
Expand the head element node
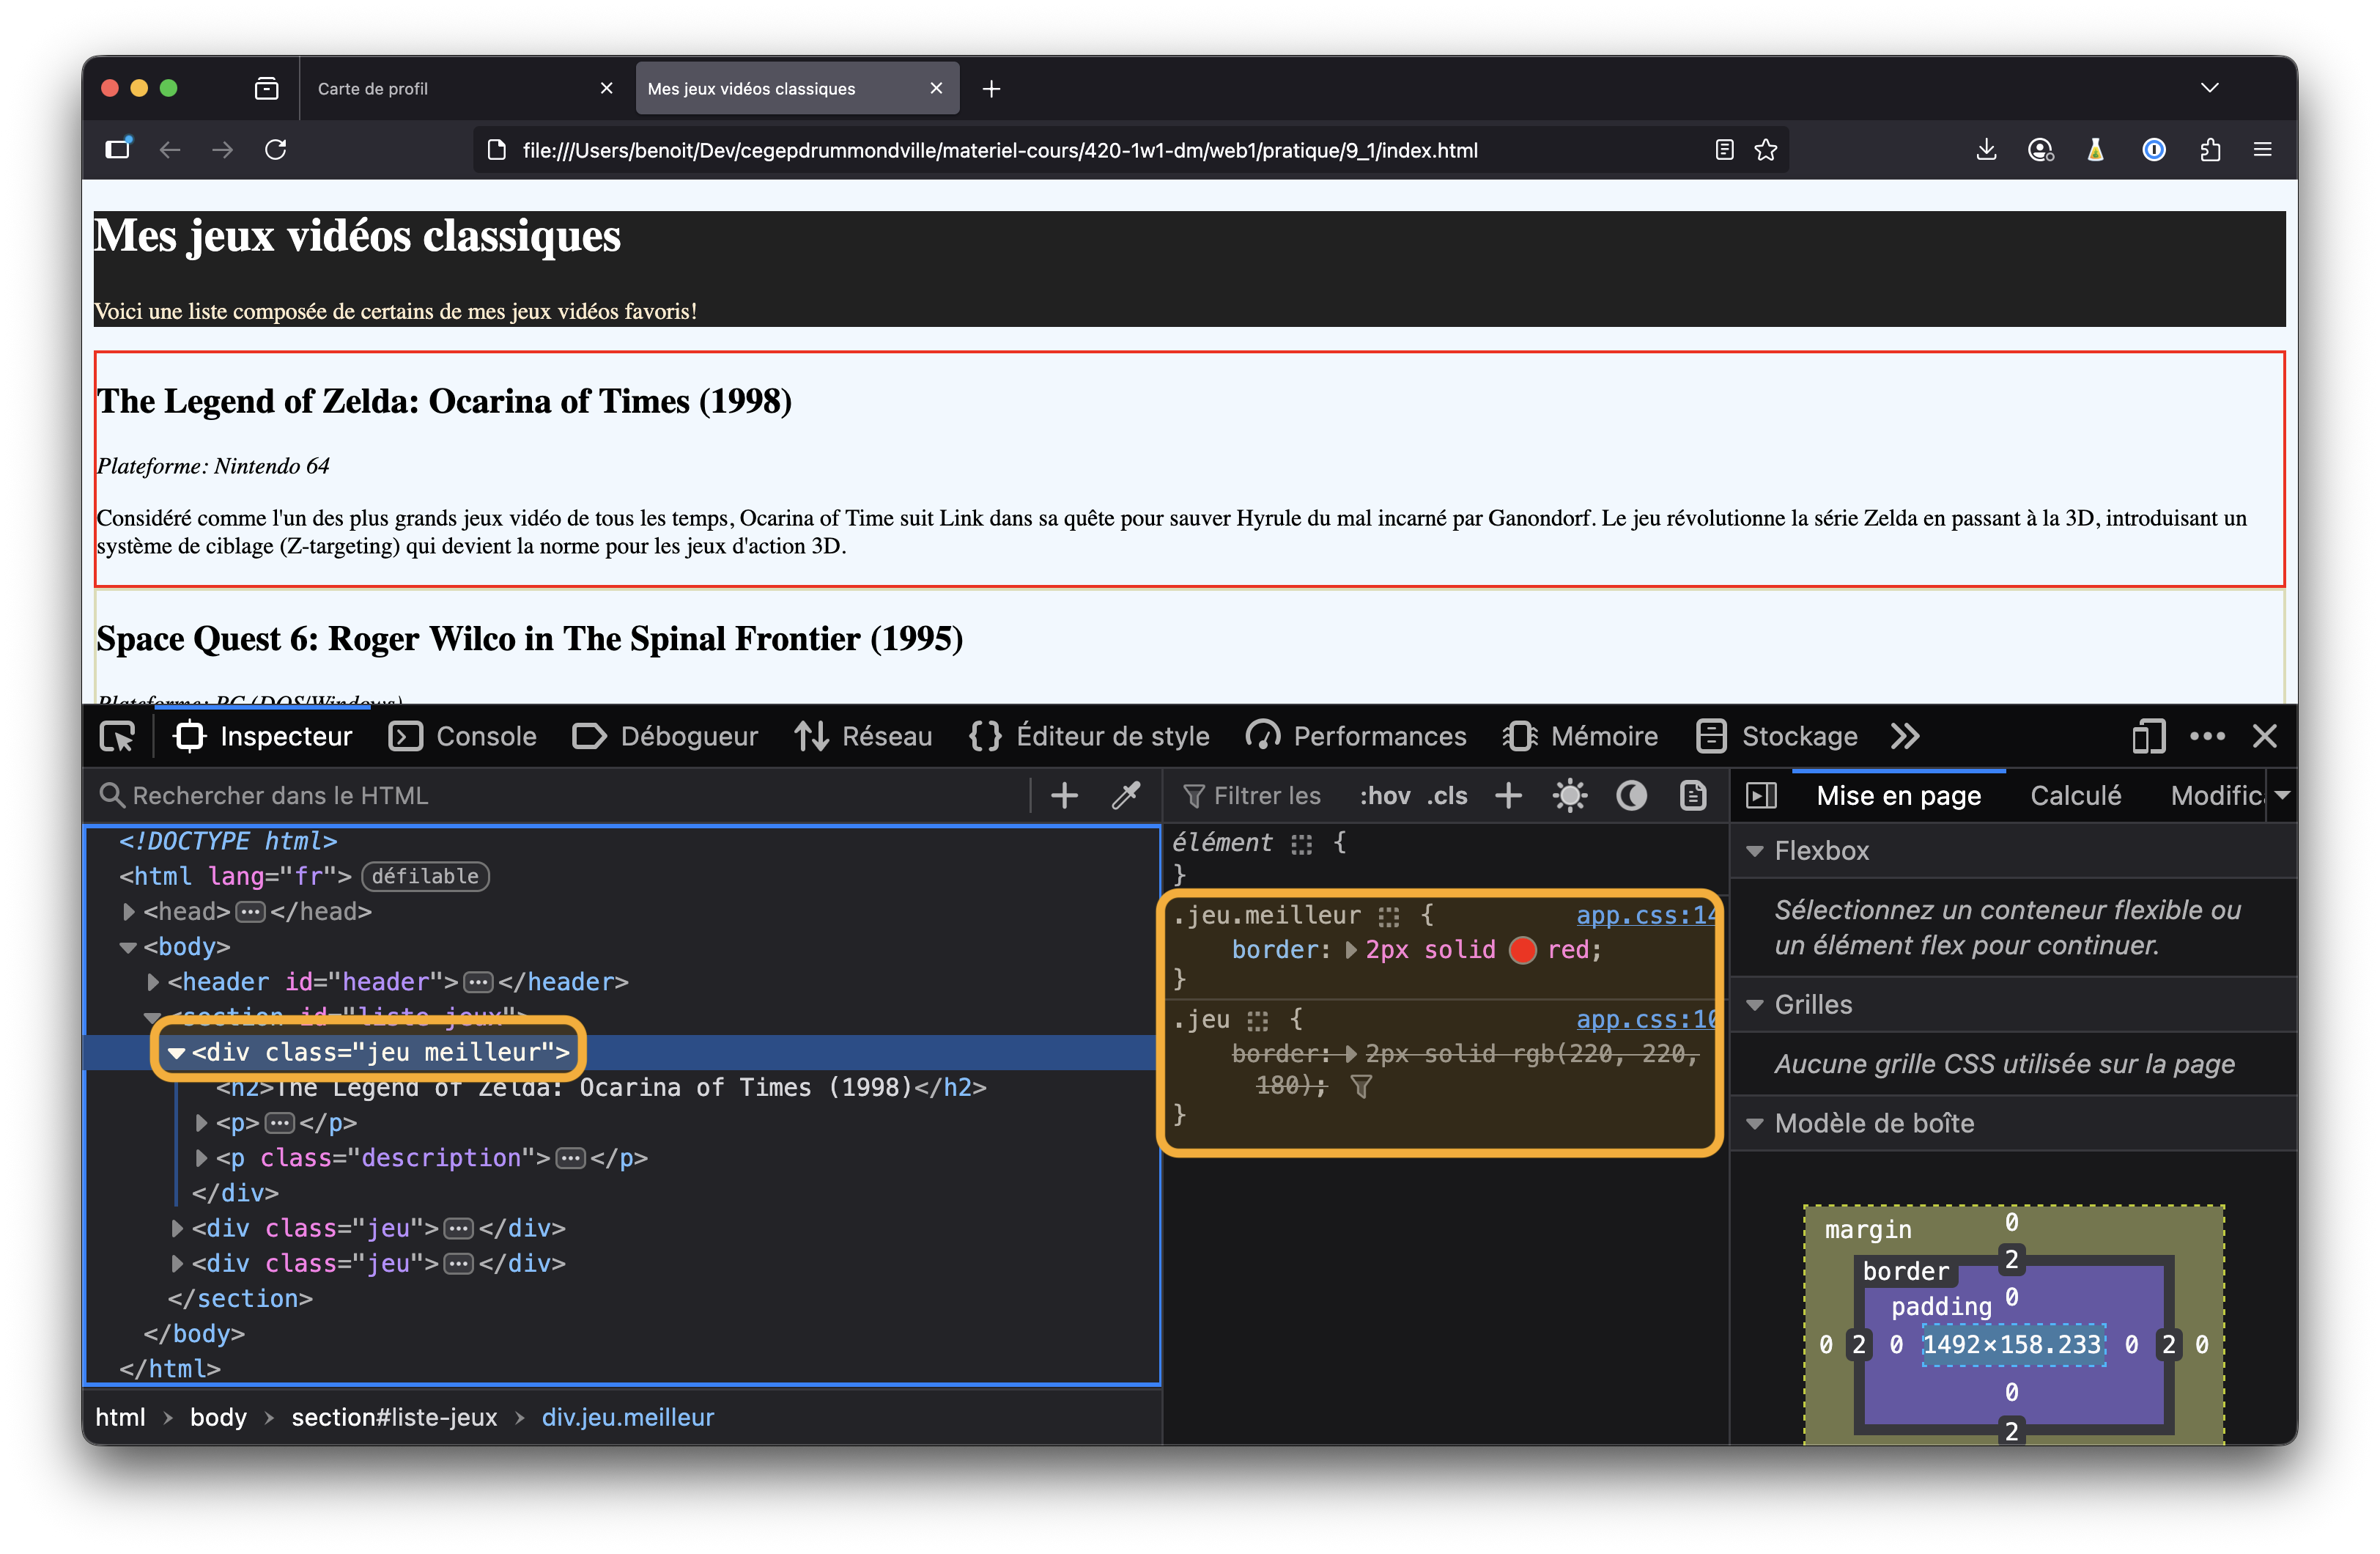(x=129, y=912)
